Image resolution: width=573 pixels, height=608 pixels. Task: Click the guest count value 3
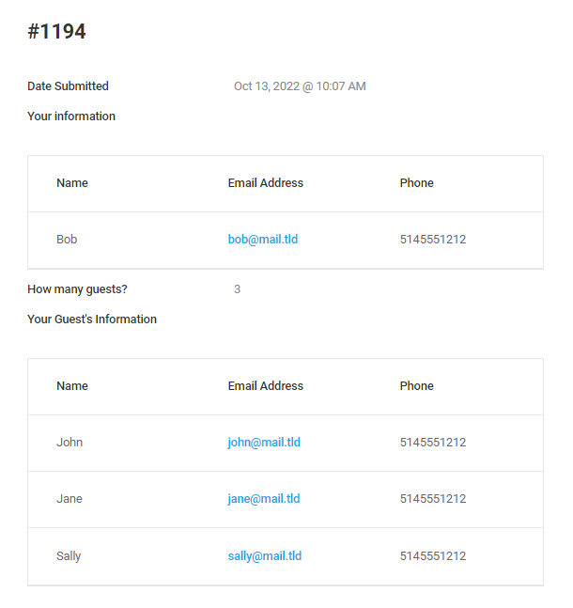point(238,289)
